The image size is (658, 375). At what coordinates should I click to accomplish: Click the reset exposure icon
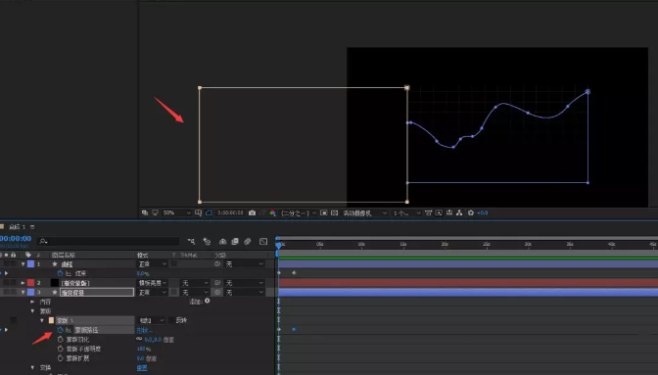[x=471, y=213]
